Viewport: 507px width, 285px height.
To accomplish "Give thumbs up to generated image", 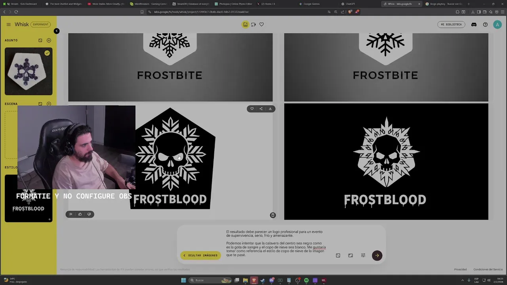I will [x=80, y=214].
